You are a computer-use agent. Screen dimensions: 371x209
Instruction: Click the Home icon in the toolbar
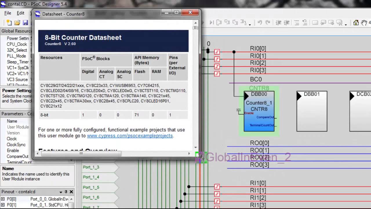coord(356,22)
